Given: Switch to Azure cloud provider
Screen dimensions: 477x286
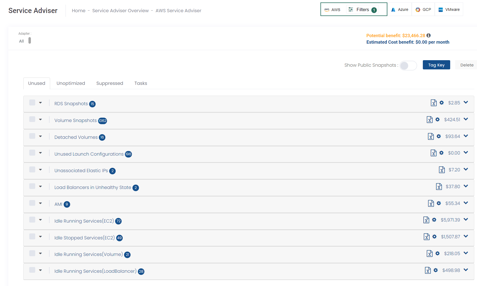Looking at the screenshot, I should 400,9.
